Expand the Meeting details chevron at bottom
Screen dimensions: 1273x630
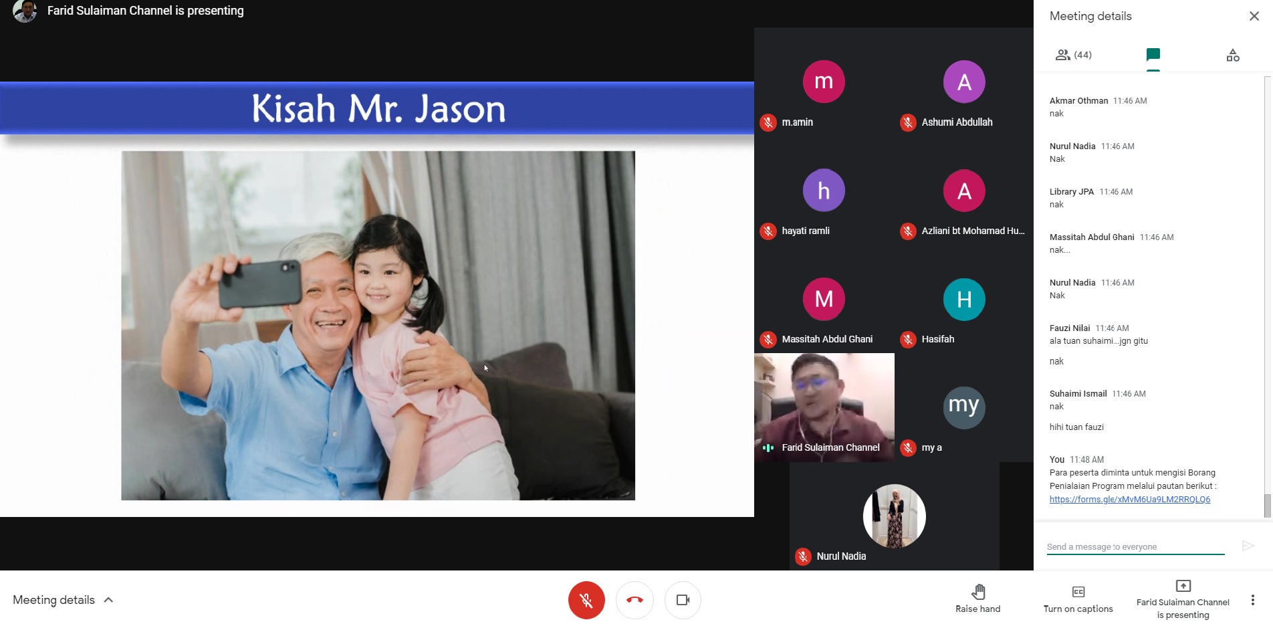(x=108, y=600)
